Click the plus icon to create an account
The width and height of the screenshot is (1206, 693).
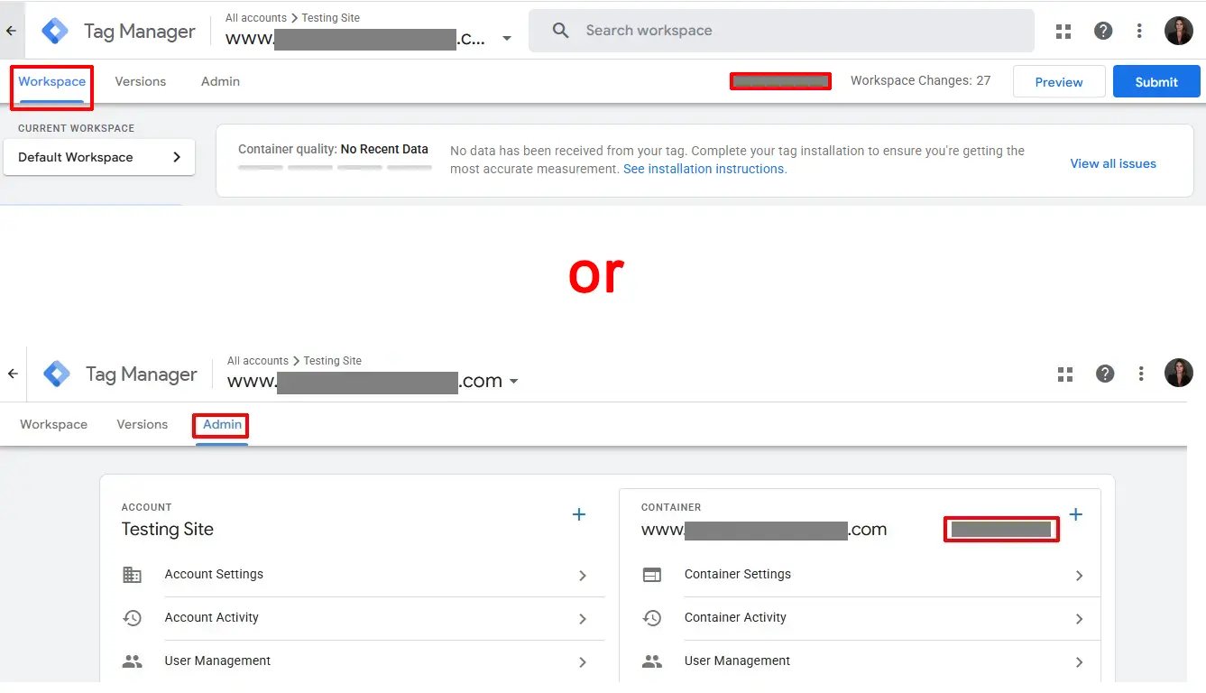(579, 514)
